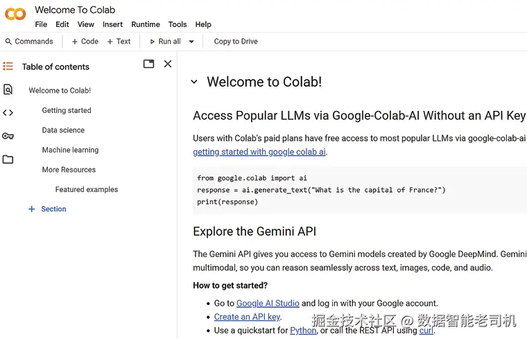
Task: Open the Run all dropdown arrow
Action: coord(191,42)
